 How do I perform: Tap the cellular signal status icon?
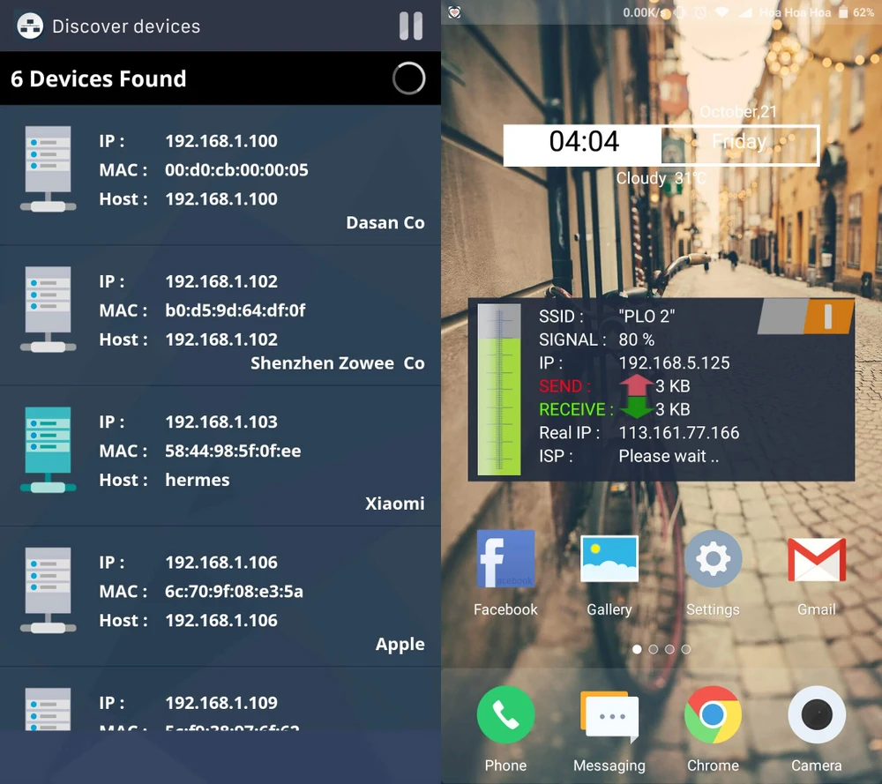[x=745, y=12]
